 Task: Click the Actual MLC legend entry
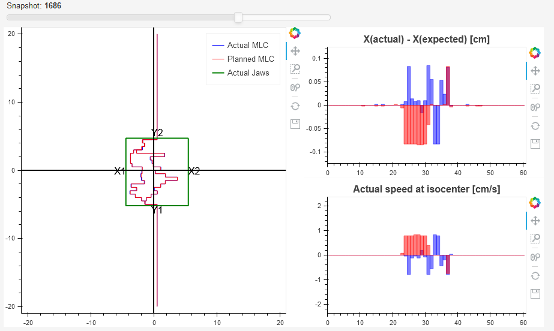240,45
